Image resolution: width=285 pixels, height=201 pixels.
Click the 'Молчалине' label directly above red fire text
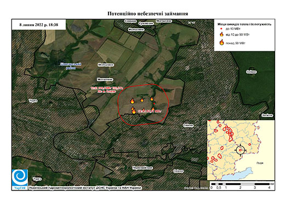pos(105,79)
